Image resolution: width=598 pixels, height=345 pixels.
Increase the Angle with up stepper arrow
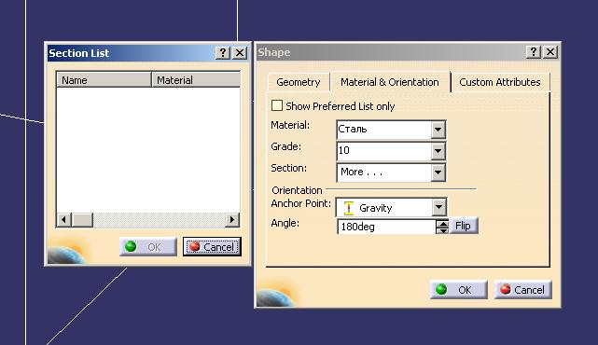click(x=442, y=224)
